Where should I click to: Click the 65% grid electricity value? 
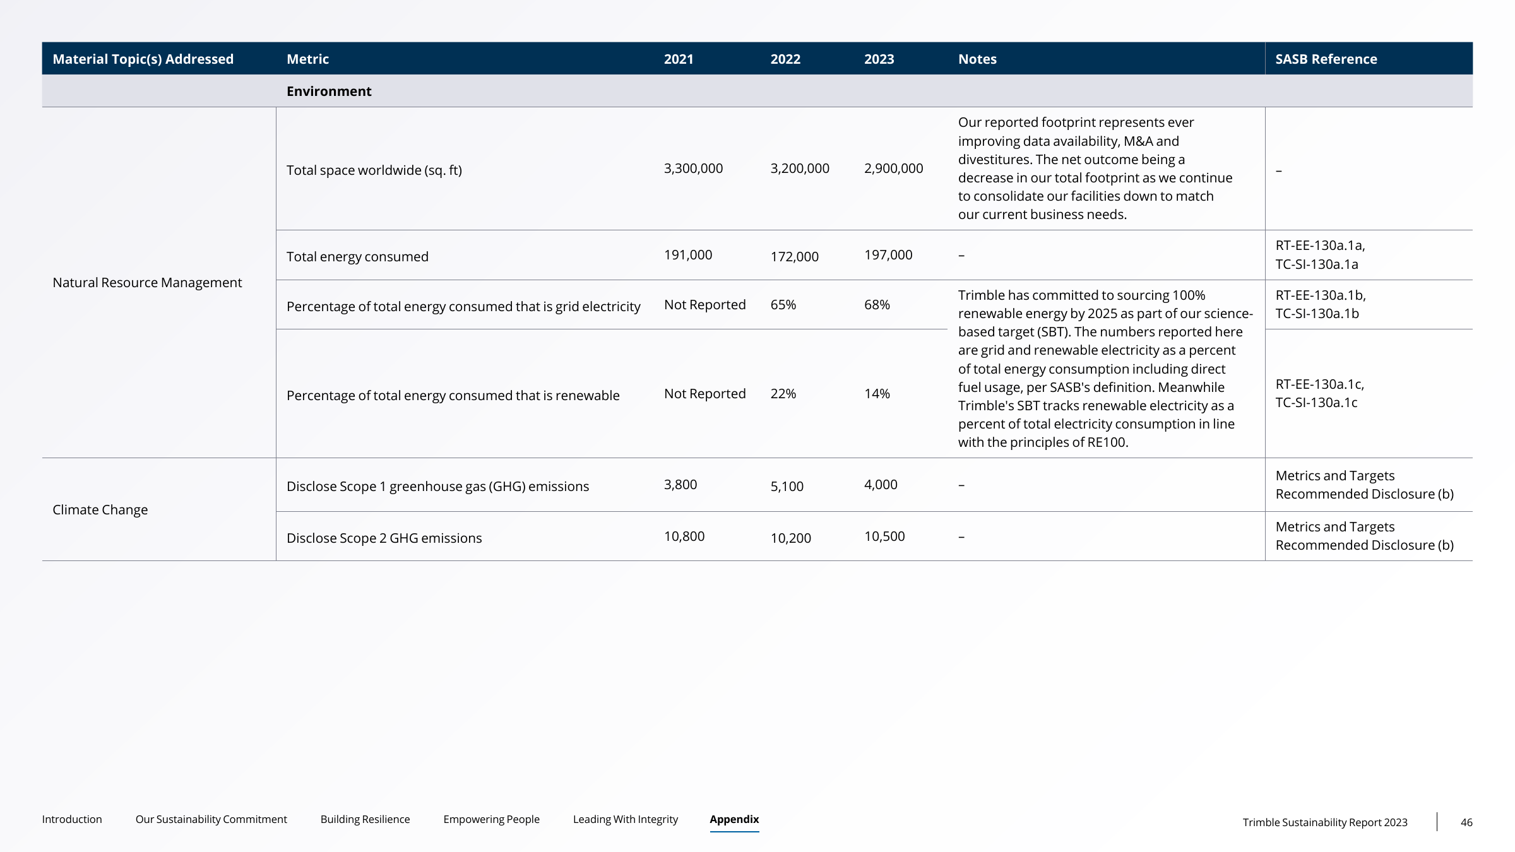click(783, 305)
